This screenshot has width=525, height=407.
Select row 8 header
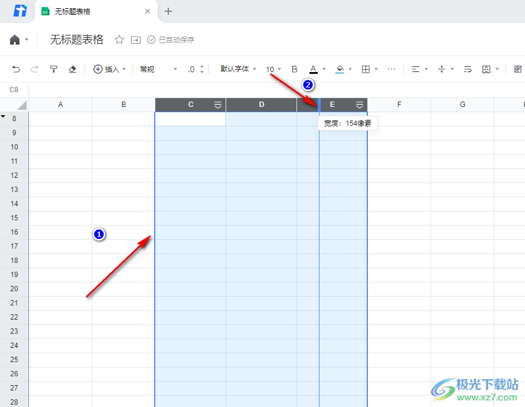(14, 119)
